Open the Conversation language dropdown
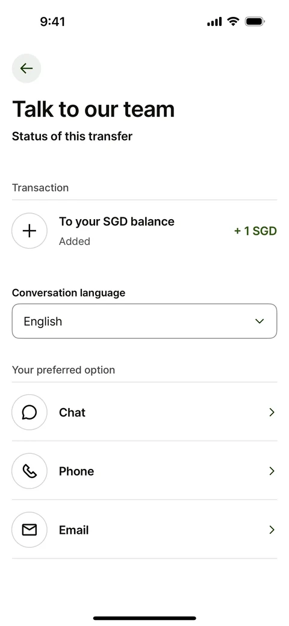This screenshot has width=289, height=626. pos(144,321)
